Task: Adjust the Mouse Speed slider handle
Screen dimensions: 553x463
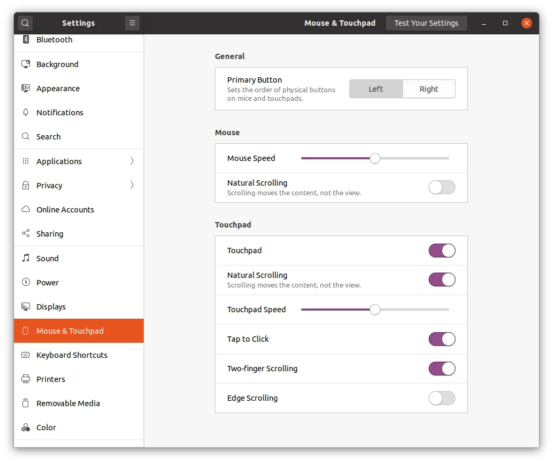Action: (375, 158)
